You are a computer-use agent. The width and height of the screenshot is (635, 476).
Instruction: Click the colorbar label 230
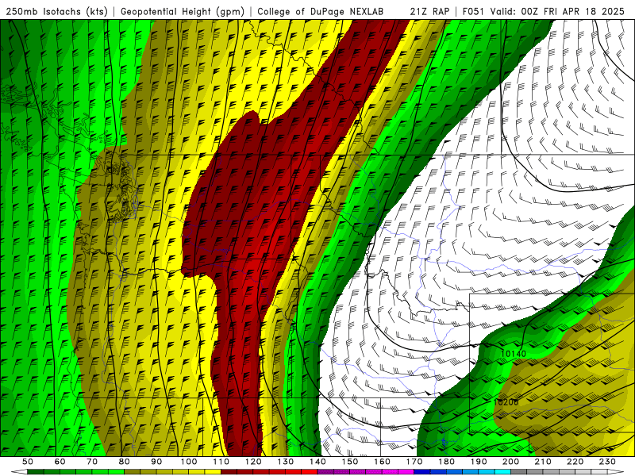click(607, 462)
